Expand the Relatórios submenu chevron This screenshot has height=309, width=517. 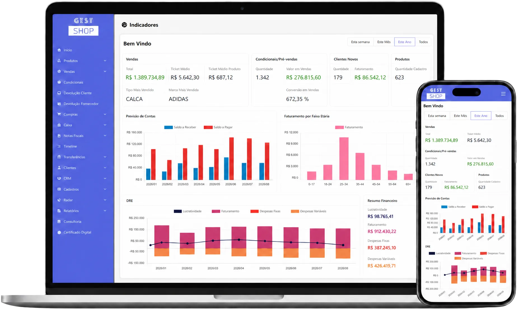105,211
